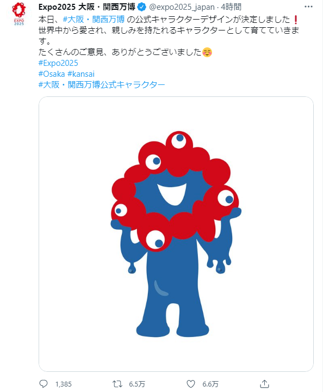Open the #Osaka hashtag
The width and height of the screenshot is (323, 392).
pos(52,74)
